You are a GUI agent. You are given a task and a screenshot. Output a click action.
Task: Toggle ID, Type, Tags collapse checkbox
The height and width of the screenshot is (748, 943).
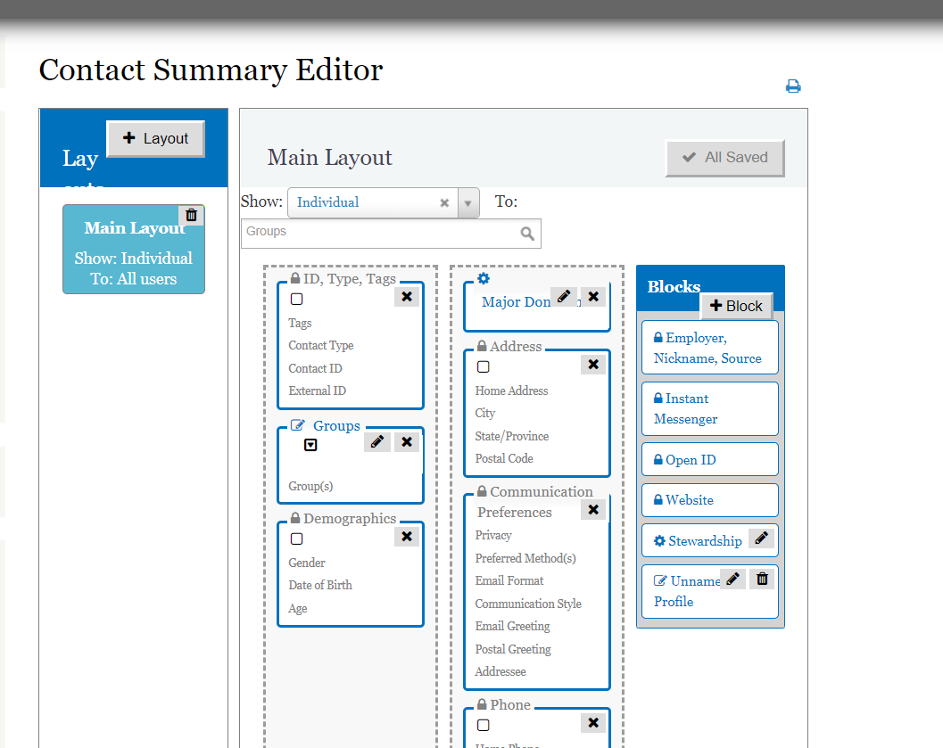pyautogui.click(x=296, y=300)
